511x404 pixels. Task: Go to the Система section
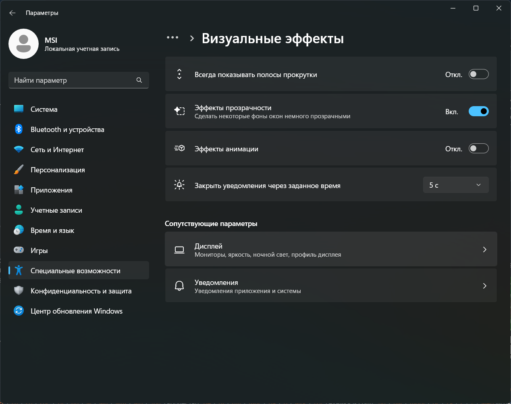point(44,109)
